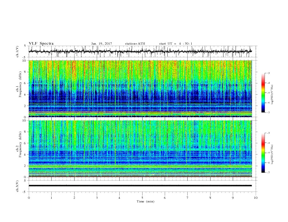Click time axis tick label '5'
The width and height of the screenshot is (288, 222).
pyautogui.click(x=142, y=198)
